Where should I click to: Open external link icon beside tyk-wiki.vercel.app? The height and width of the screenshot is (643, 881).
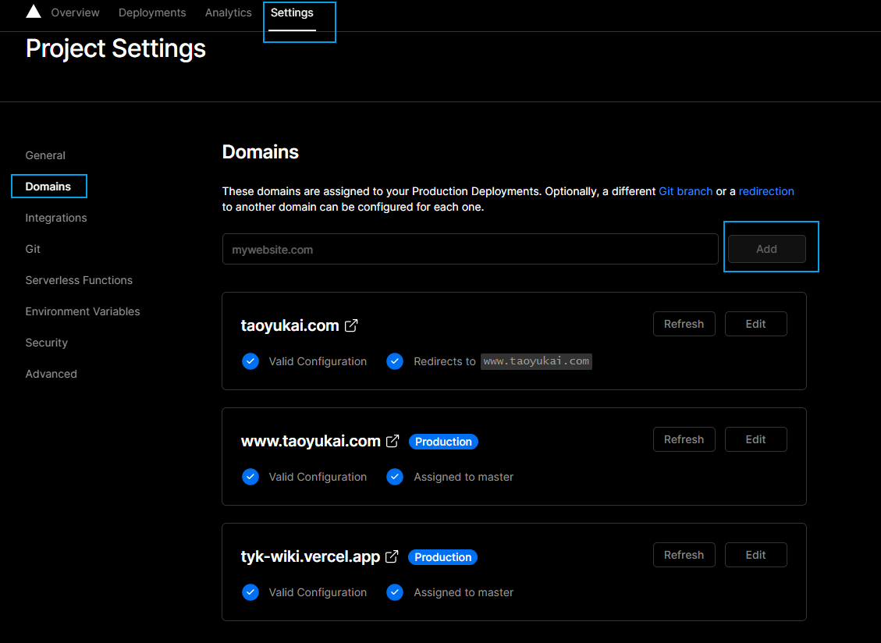tap(392, 556)
